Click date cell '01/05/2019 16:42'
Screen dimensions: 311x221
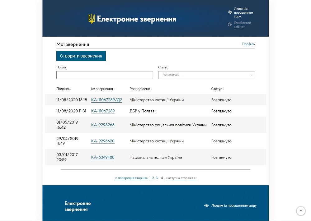tap(67, 125)
